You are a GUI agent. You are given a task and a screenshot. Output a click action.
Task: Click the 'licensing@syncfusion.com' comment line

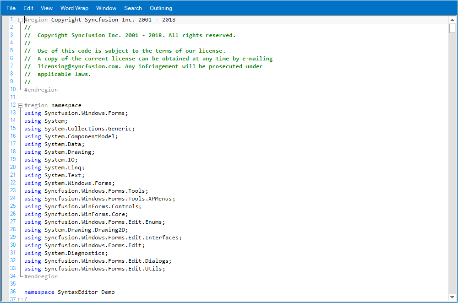click(143, 66)
